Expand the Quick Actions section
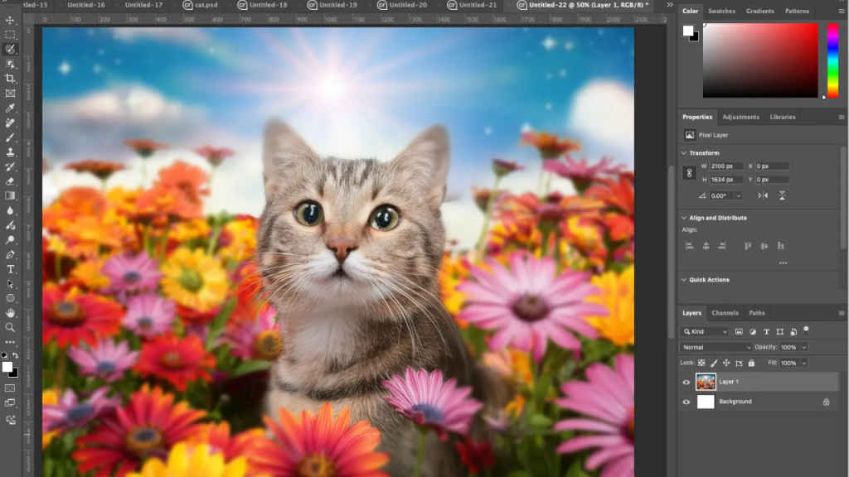 pyautogui.click(x=682, y=279)
